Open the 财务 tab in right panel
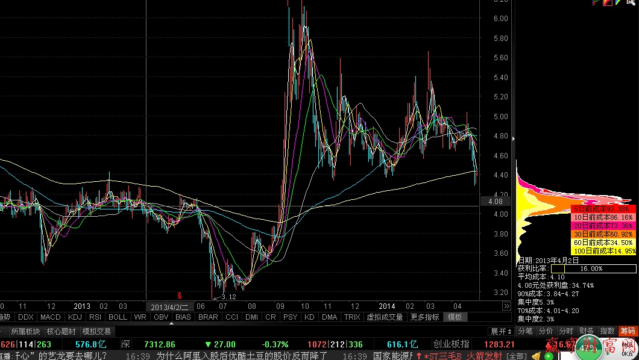Image resolution: width=639 pixels, height=360 pixels. [587, 331]
